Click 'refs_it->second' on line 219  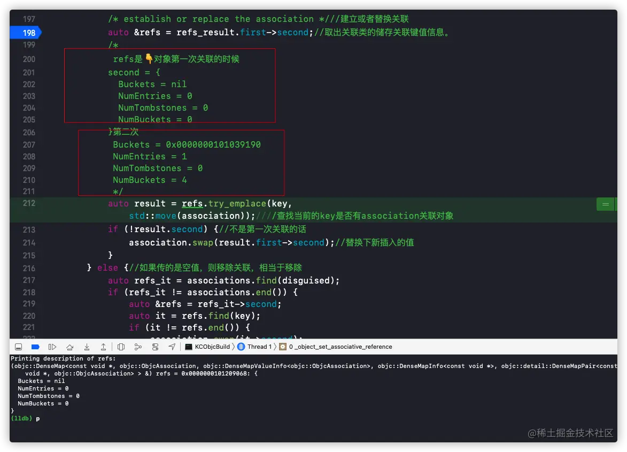pyautogui.click(x=237, y=304)
